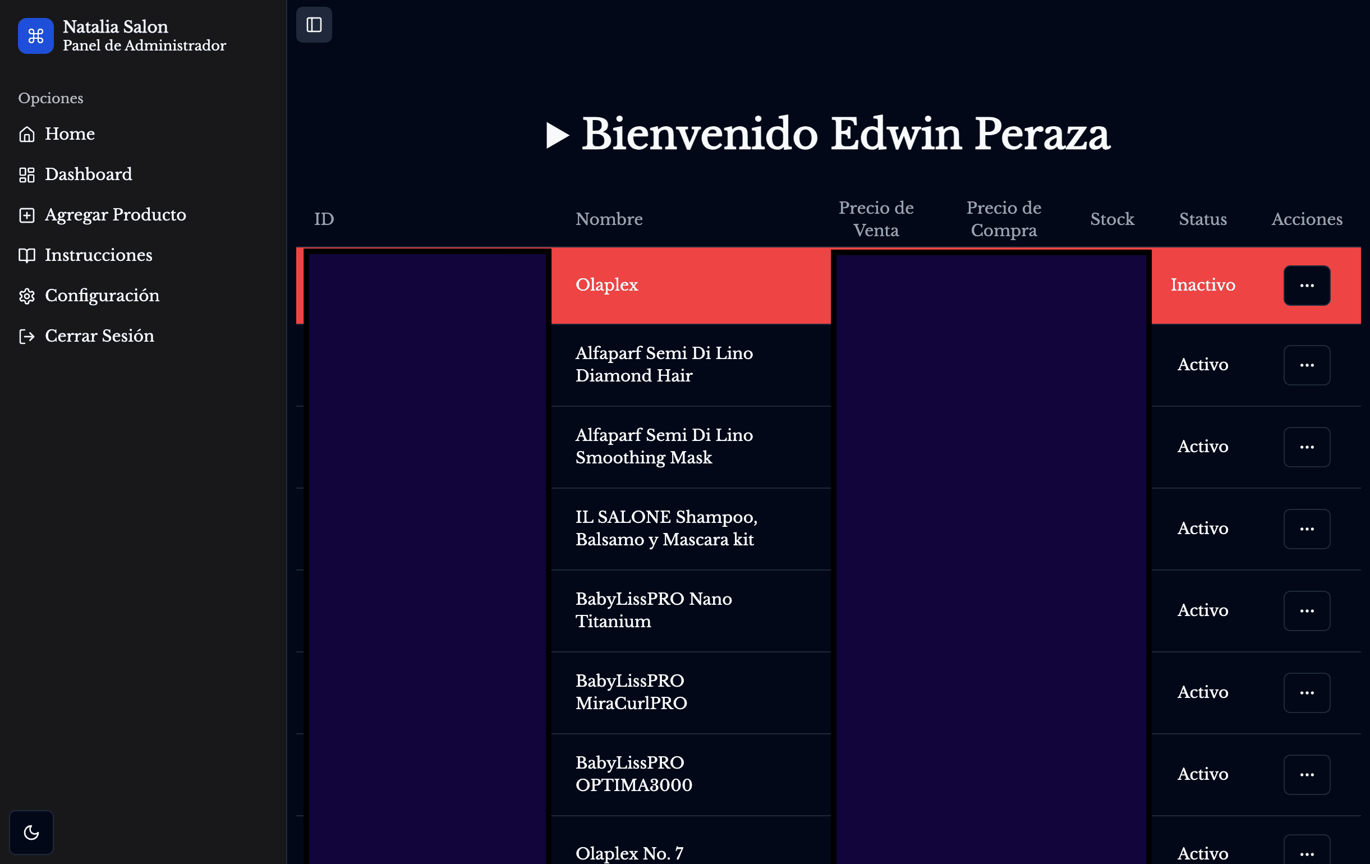Open actions for Alfaparf Smoothing Mask
The height and width of the screenshot is (864, 1370).
tap(1307, 447)
